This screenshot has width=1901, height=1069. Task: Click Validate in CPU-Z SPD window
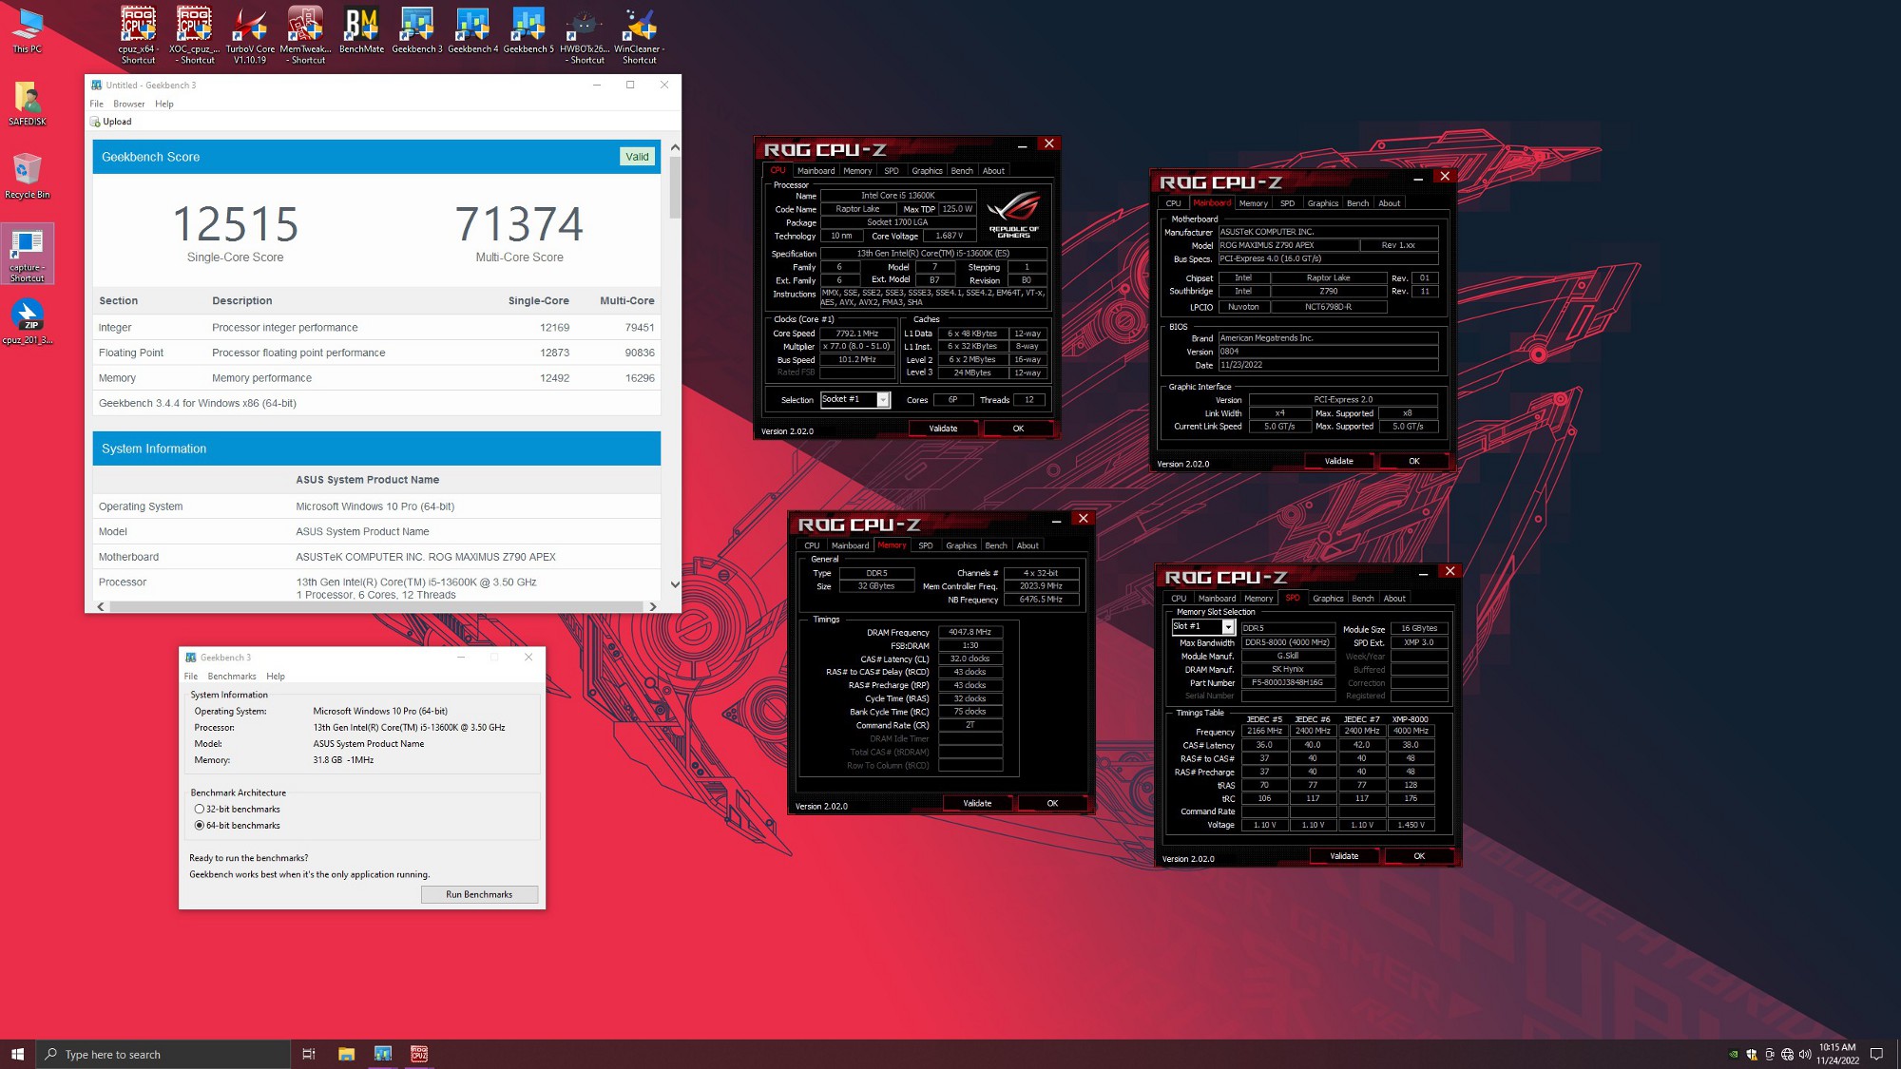[x=1344, y=856]
